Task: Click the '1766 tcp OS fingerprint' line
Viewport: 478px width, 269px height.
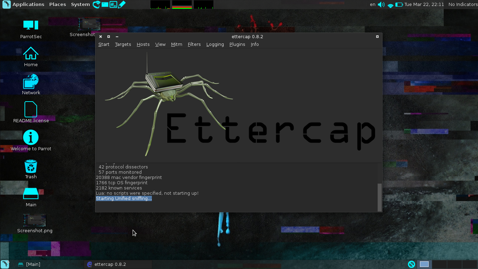Action: [122, 183]
